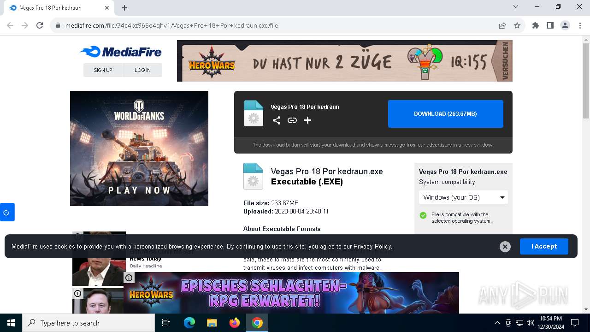Click the World of Tanks Play Now ad
Screen dimensions: 590x332
tap(139, 148)
